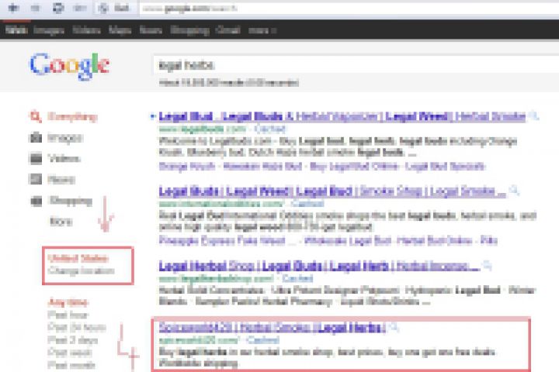The height and width of the screenshot is (372, 559).
Task: Go back using the browser back arrow
Action: (x=13, y=8)
